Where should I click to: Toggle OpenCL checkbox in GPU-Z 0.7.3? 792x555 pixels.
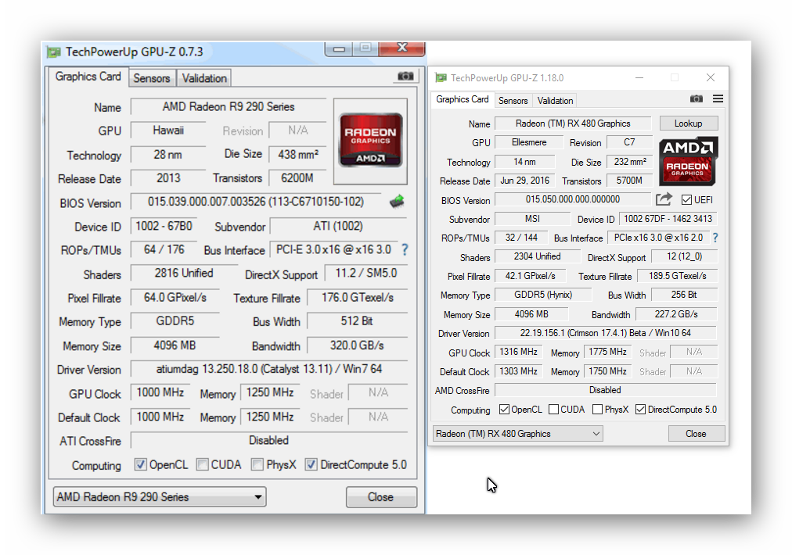point(140,465)
